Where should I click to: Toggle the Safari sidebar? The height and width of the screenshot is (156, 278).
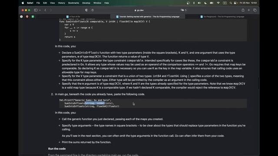[x=36, y=10]
